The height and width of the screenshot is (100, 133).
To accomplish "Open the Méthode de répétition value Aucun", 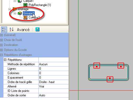I will tap(54, 64).
